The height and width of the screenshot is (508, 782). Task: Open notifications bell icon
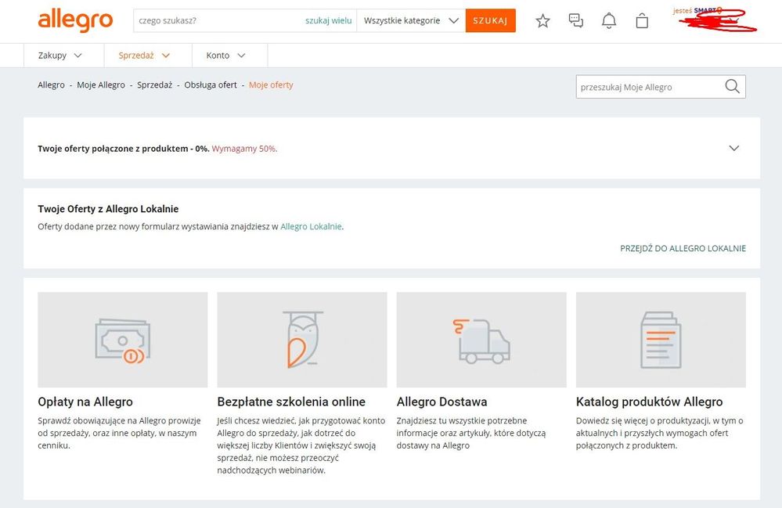609,21
